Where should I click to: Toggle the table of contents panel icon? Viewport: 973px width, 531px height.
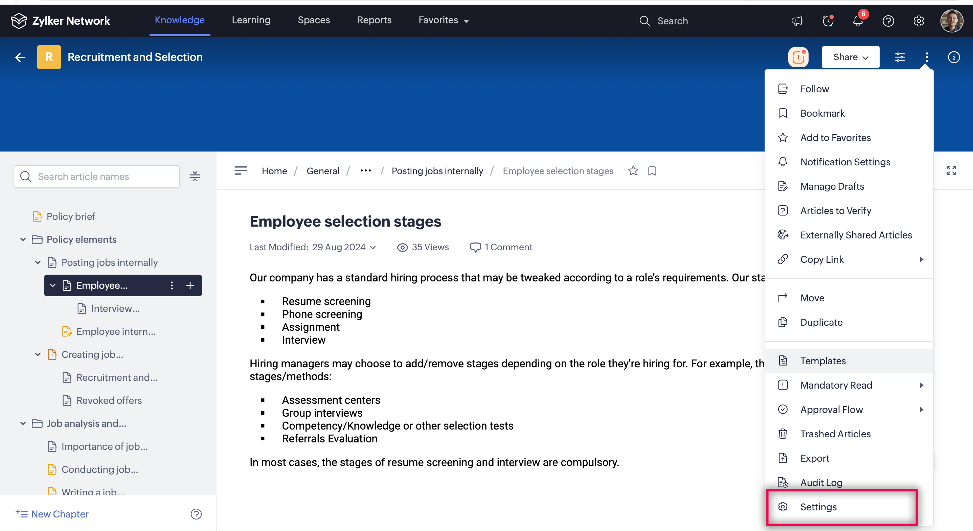[x=241, y=171]
